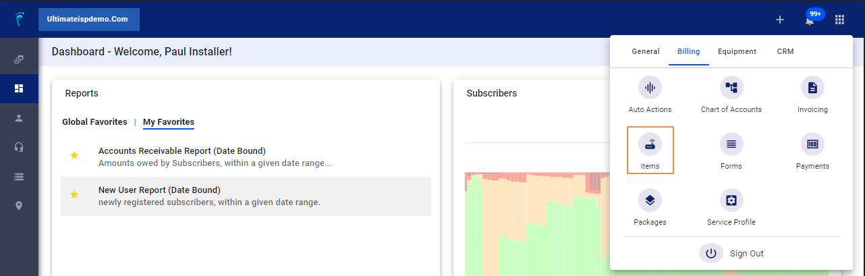Screen dimensions: 865x276
Task: Open the Forms icon
Action: [x=731, y=144]
